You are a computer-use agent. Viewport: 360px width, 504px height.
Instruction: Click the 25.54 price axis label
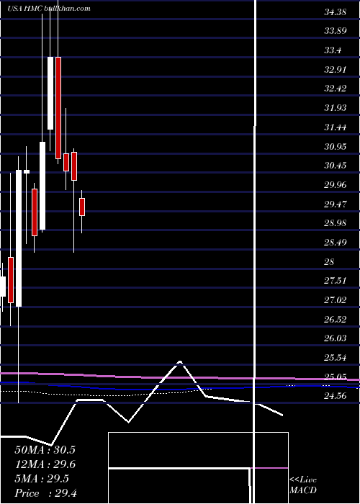(336, 358)
